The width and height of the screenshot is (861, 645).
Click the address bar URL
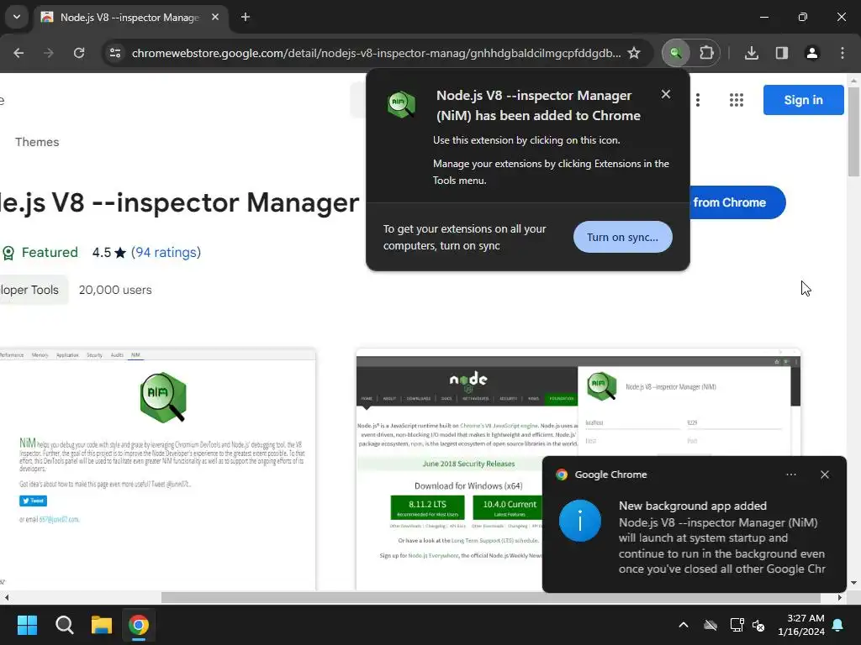(376, 53)
